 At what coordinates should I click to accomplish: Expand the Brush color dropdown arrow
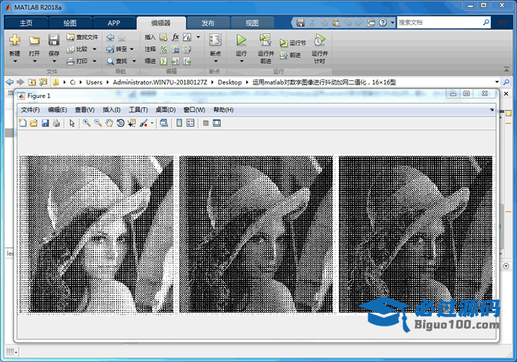(152, 123)
